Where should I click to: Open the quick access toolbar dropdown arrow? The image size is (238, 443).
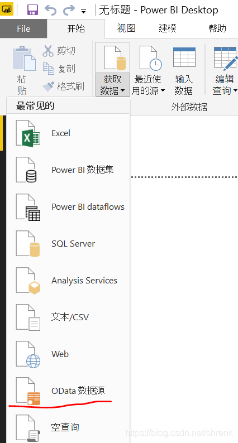(x=83, y=12)
